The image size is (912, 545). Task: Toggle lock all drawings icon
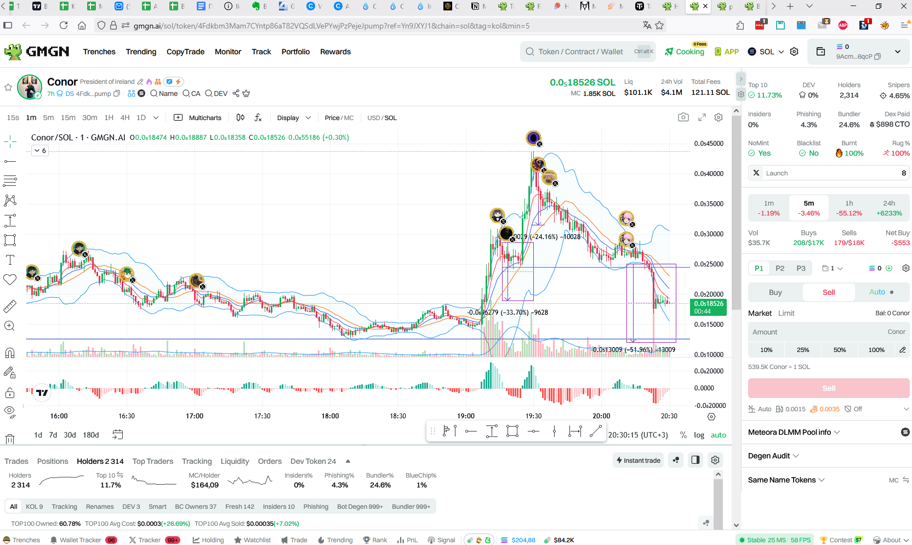point(10,393)
